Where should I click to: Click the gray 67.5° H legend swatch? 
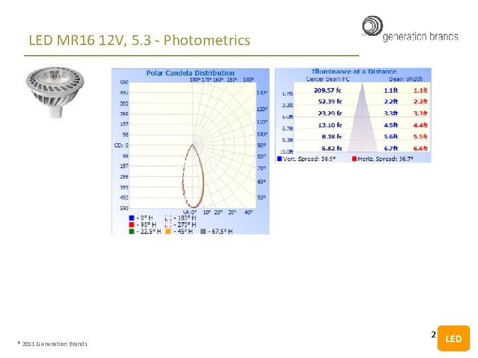[203, 231]
